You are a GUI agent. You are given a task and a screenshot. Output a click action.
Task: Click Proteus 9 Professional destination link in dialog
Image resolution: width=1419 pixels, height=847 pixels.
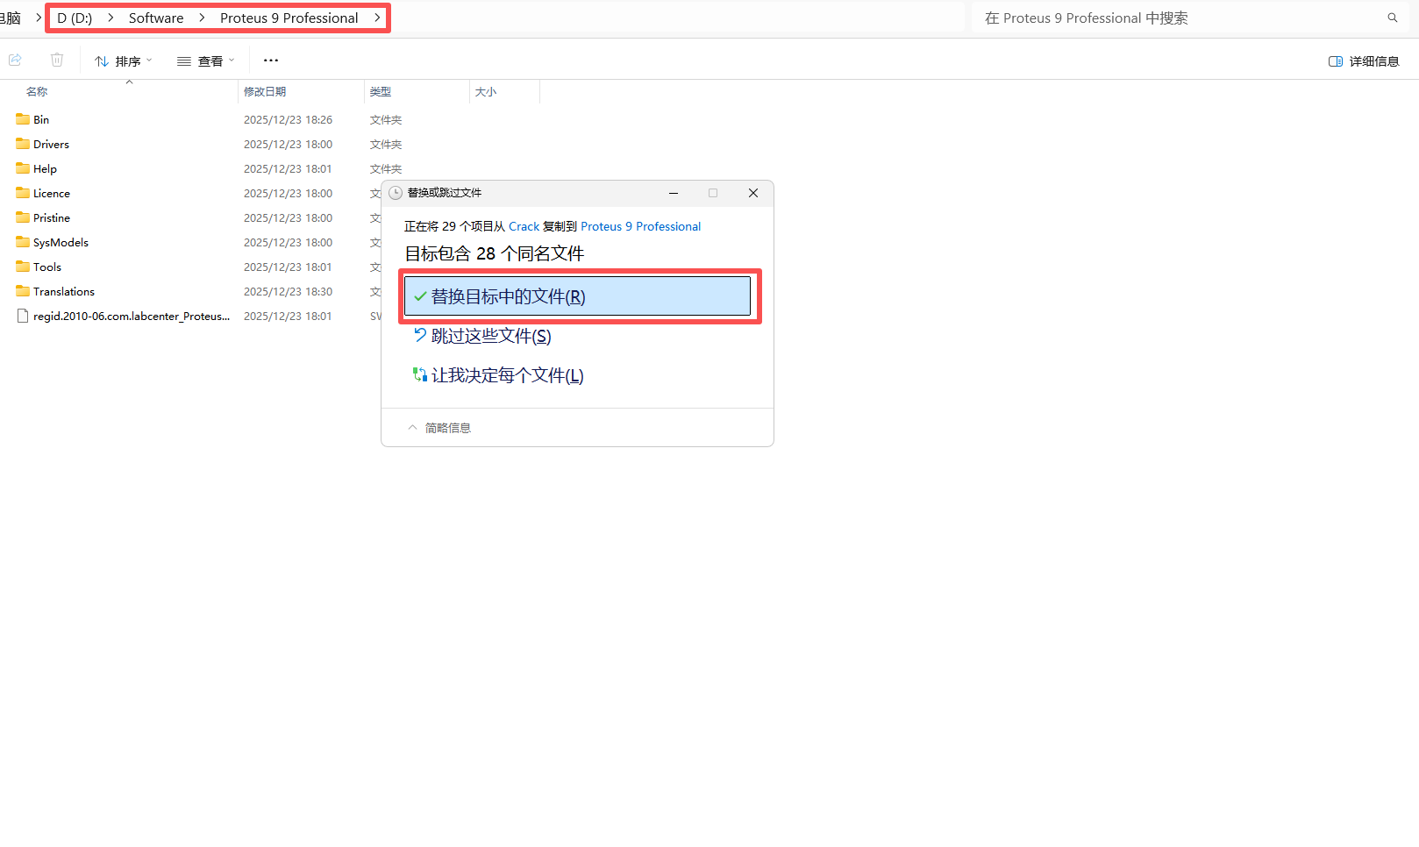(641, 226)
